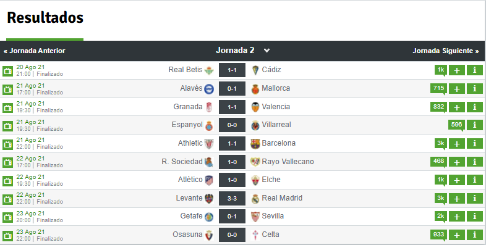Open the 1-0 Atlético vs Elche score
Screen dimensions: 486x245
tap(232, 180)
